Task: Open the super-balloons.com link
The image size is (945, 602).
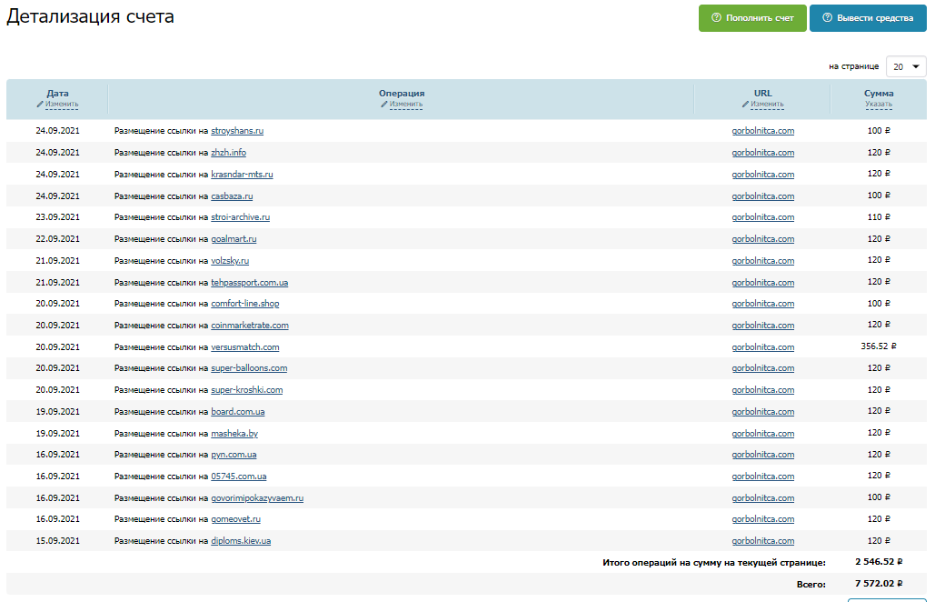Action: (x=249, y=368)
